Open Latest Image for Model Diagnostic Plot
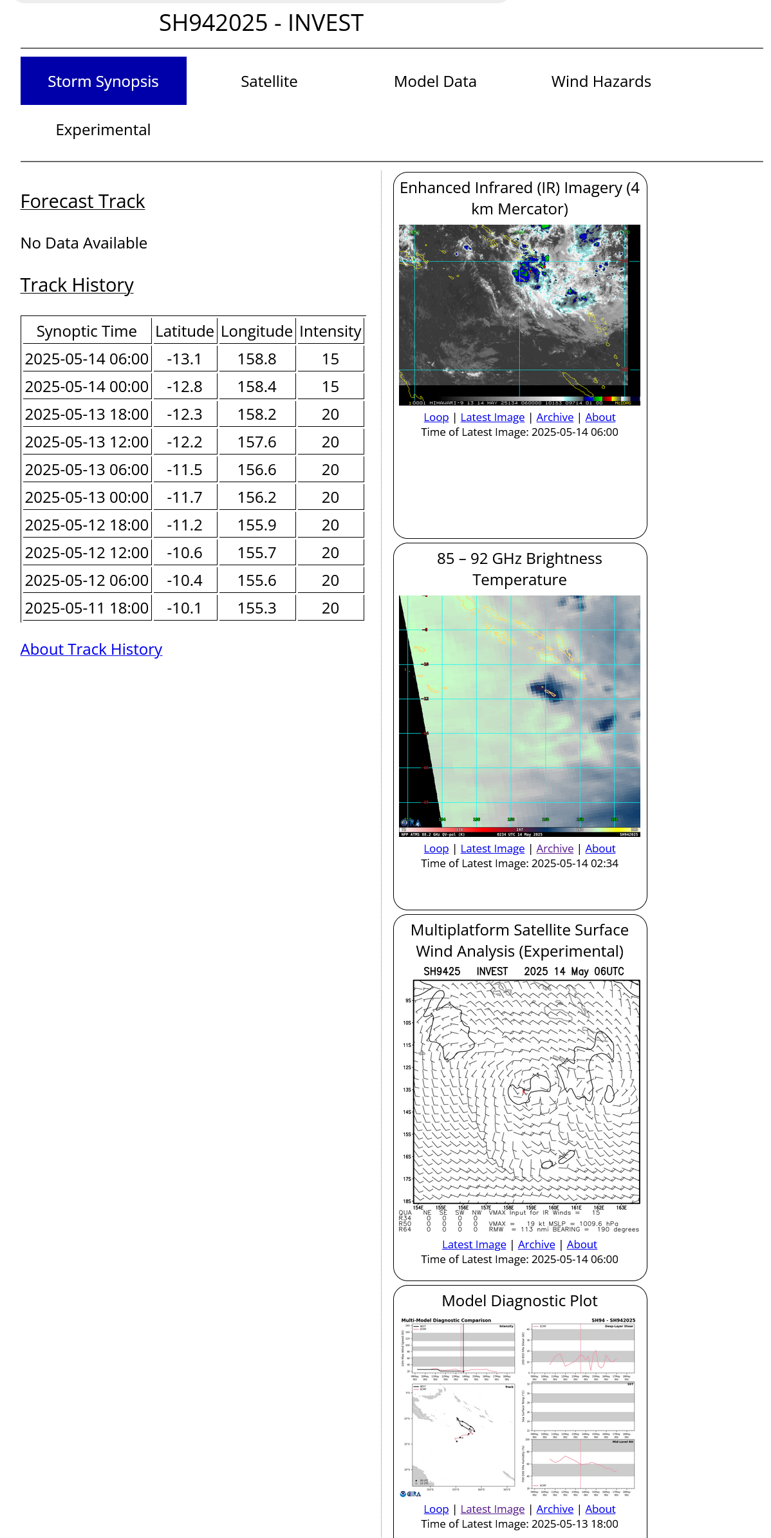The image size is (771, 1538). click(492, 1509)
